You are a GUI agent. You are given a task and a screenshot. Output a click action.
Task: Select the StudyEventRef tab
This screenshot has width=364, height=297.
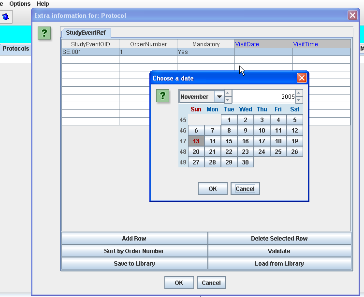(x=86, y=33)
